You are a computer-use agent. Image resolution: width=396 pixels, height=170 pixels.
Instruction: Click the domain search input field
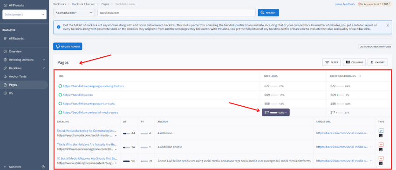pos(177,13)
